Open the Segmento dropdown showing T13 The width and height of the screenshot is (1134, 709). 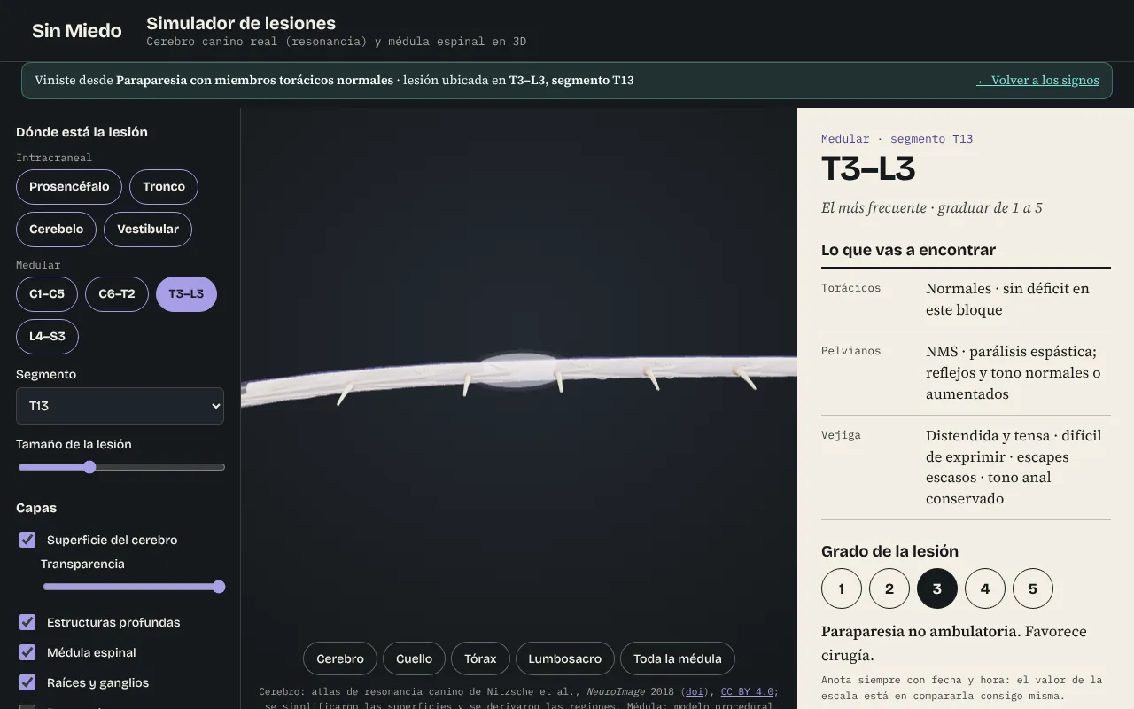(x=120, y=406)
